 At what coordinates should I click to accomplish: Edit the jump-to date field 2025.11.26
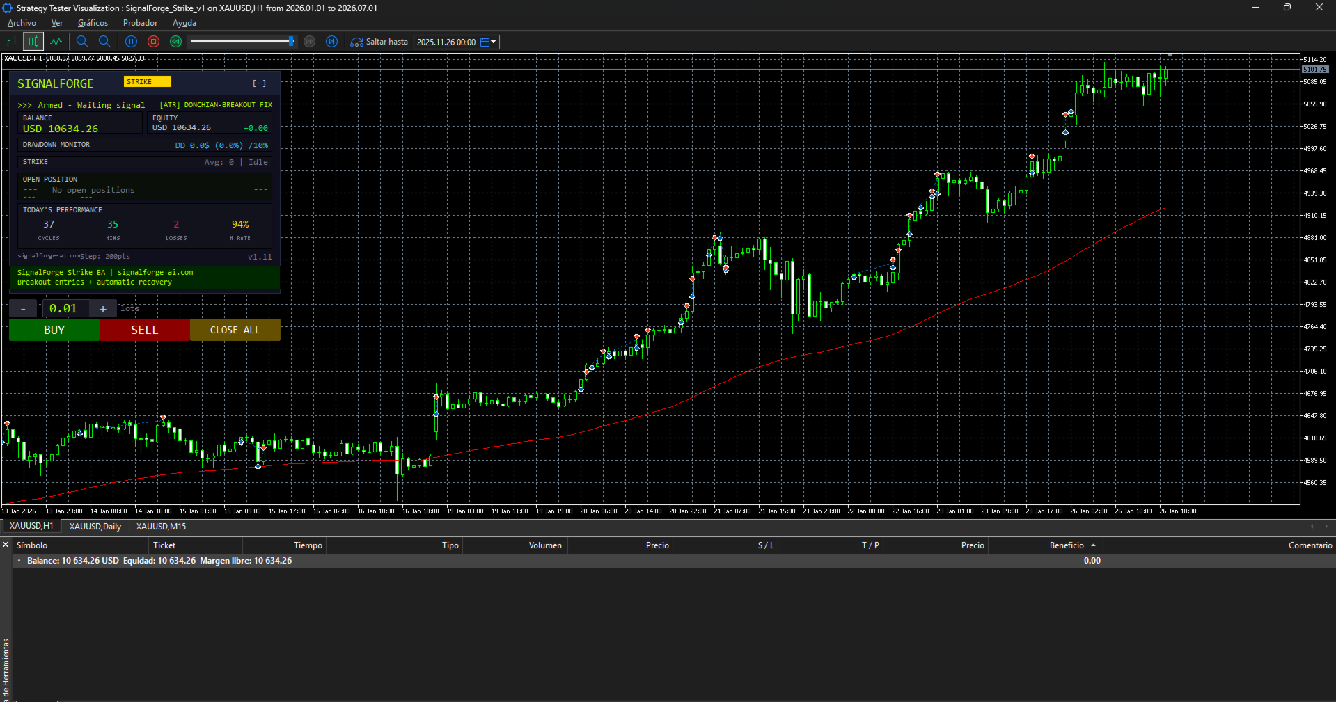pos(446,42)
